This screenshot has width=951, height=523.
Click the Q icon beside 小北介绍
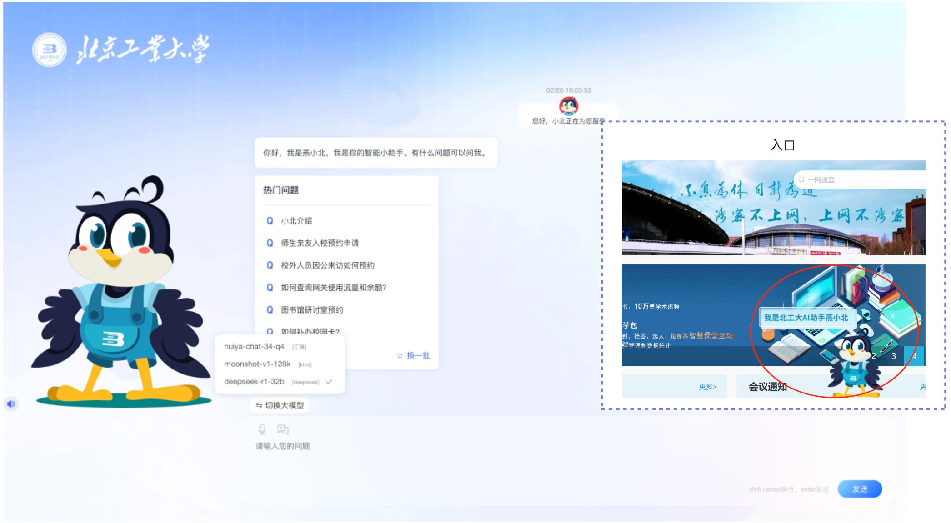[270, 221]
